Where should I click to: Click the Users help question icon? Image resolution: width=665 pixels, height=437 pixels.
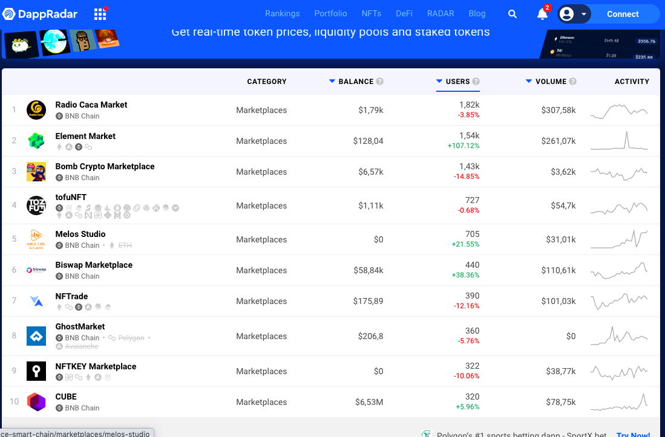point(476,82)
